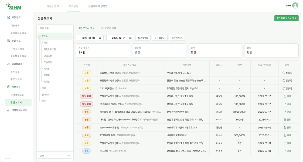Click 완료 check icon in 고로슬래그 시멘트 row
The width and height of the screenshot is (303, 162).
(x=285, y=104)
